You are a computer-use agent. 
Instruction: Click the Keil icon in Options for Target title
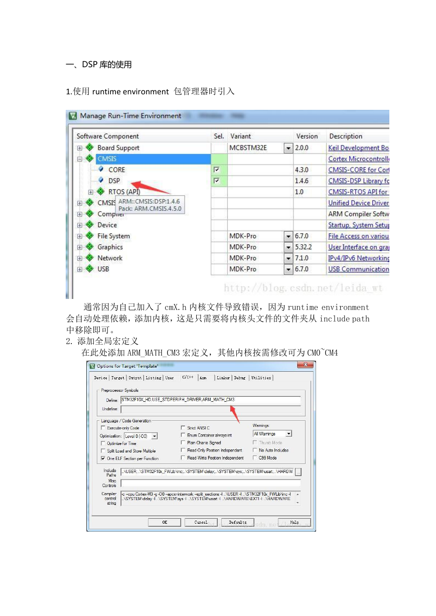point(92,366)
